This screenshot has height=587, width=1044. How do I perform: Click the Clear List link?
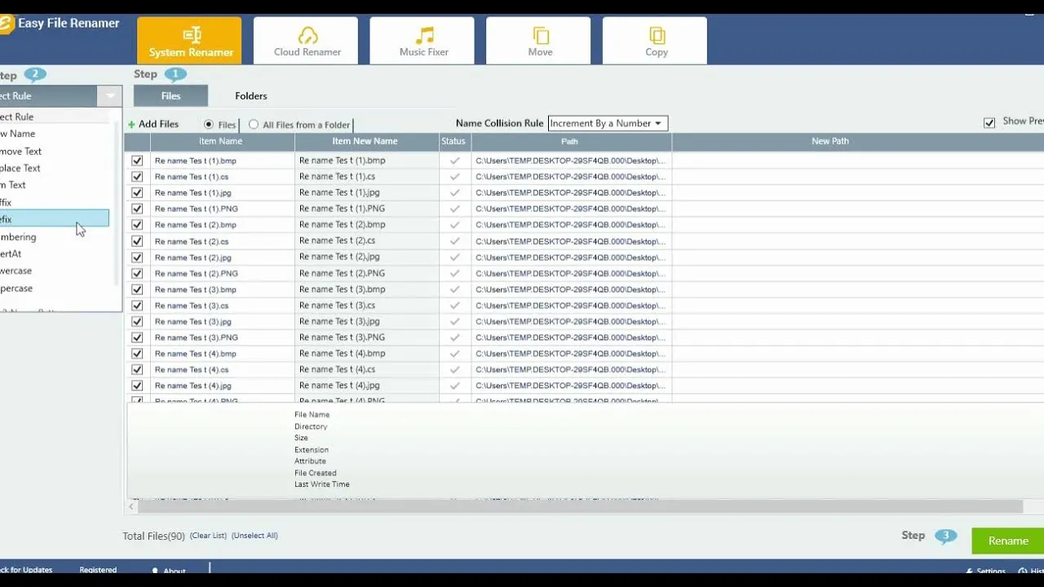[x=208, y=536]
